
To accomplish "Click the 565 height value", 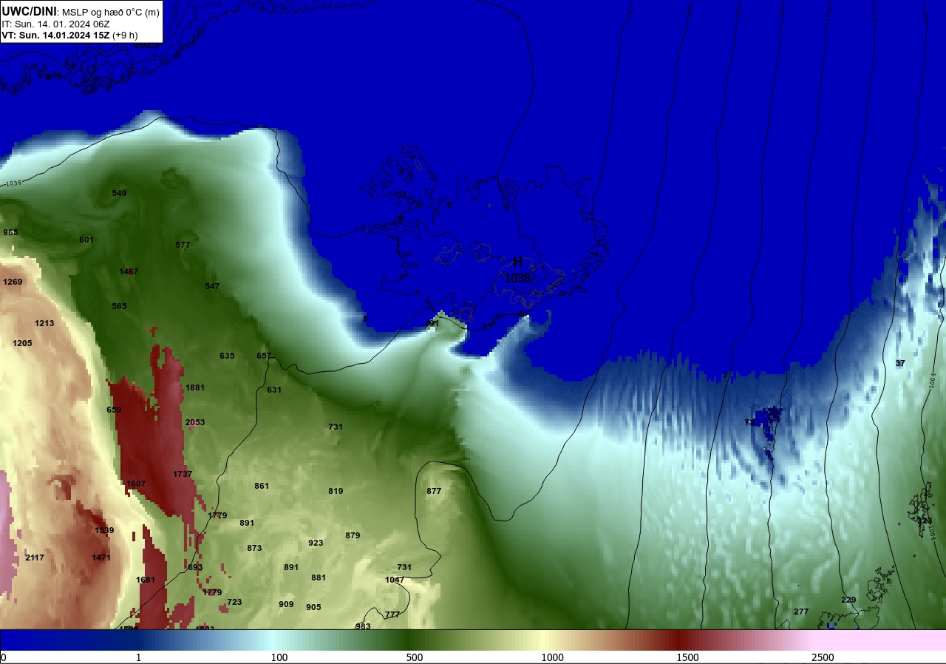I will click(119, 306).
